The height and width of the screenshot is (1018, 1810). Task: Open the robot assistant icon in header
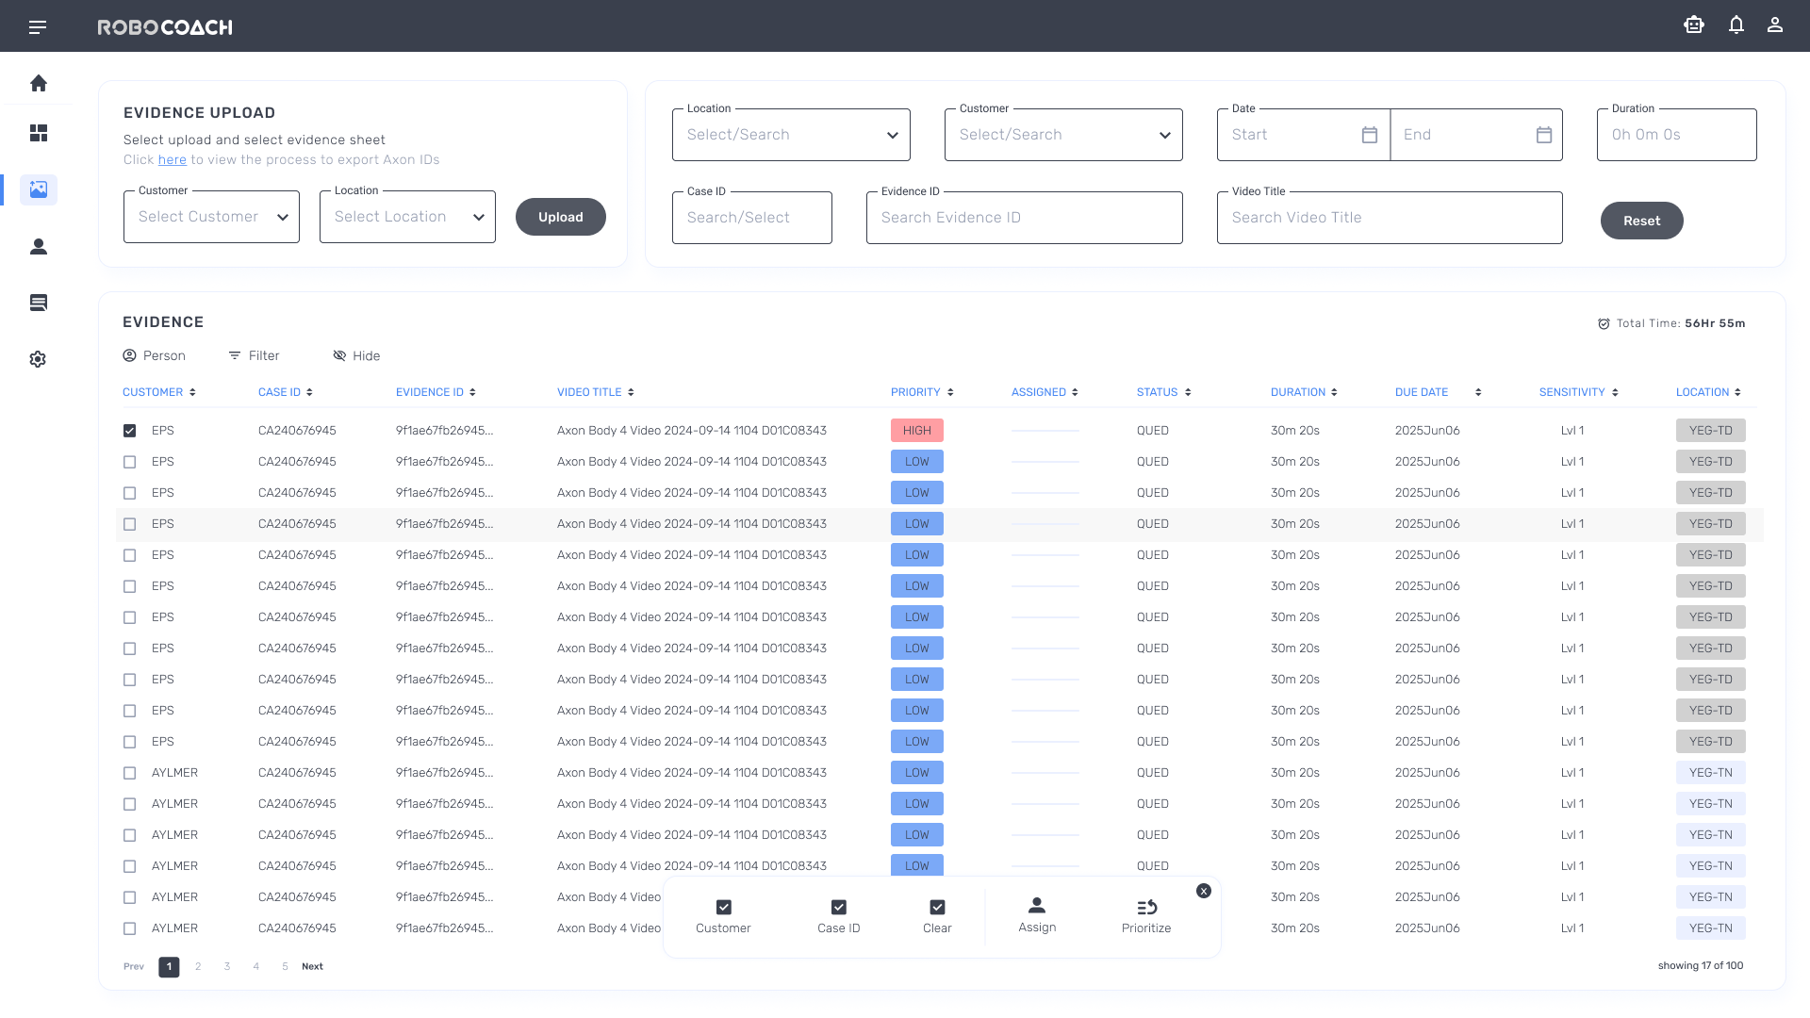1694,25
